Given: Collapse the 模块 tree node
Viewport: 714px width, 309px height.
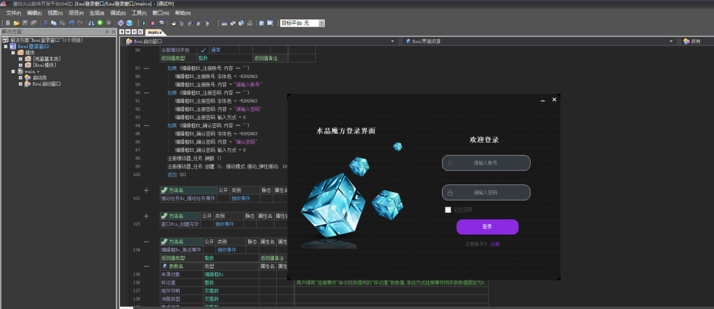Looking at the screenshot, I should click(x=13, y=53).
